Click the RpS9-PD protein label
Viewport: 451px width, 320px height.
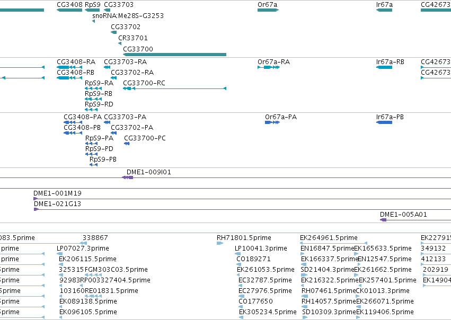pyautogui.click(x=100, y=149)
